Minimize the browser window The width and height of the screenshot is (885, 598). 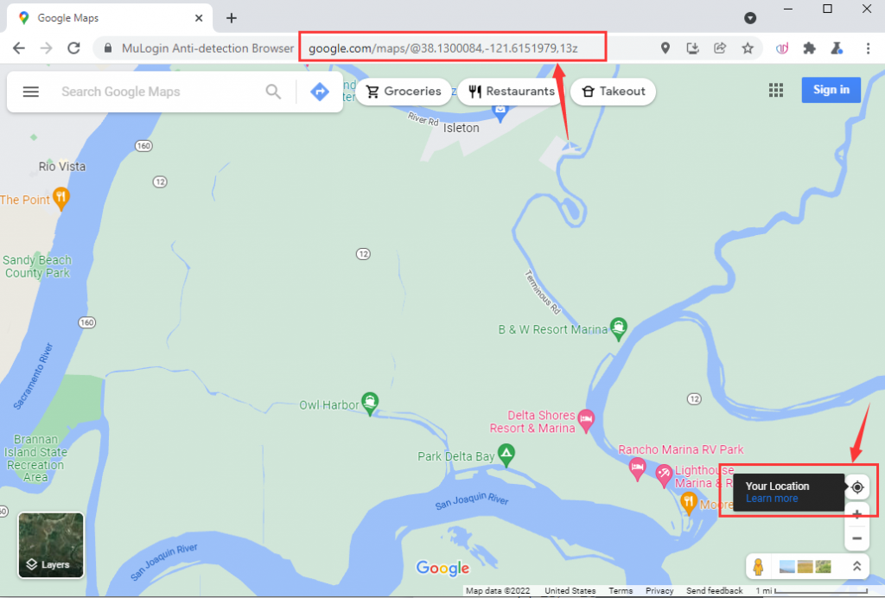788,9
